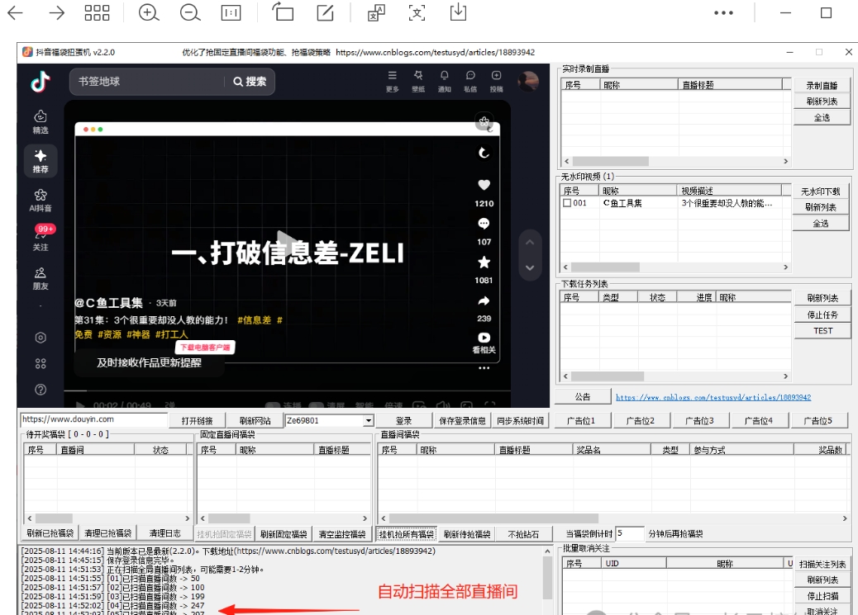Screen dimensions: 858x615
Task: Open the thumbnail grid view in the viewer toolbar
Action: (x=97, y=12)
